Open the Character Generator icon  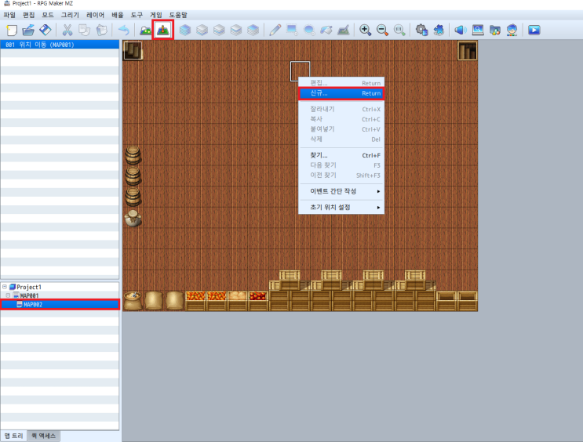click(x=512, y=30)
